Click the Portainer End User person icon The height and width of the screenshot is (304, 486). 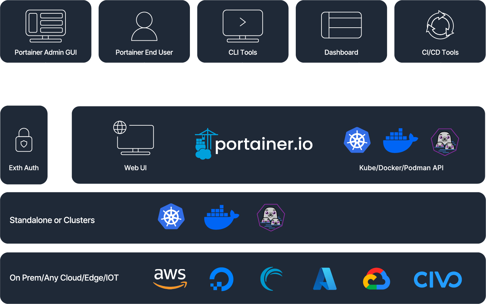144,26
